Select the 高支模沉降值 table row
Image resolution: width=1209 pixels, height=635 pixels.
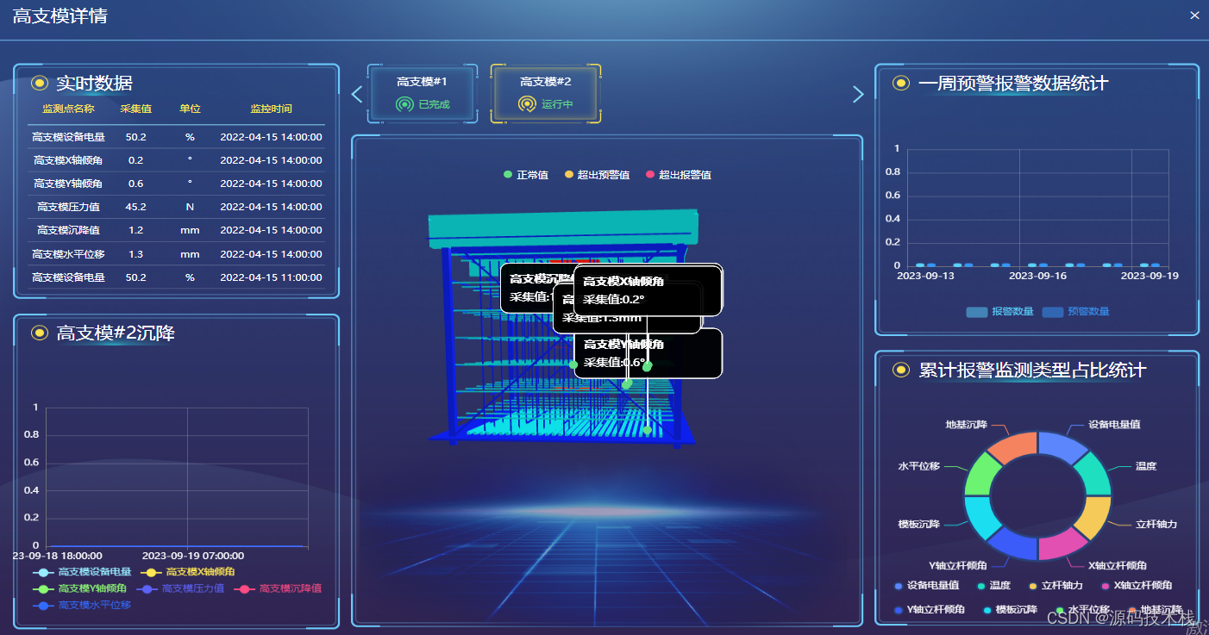tap(176, 230)
